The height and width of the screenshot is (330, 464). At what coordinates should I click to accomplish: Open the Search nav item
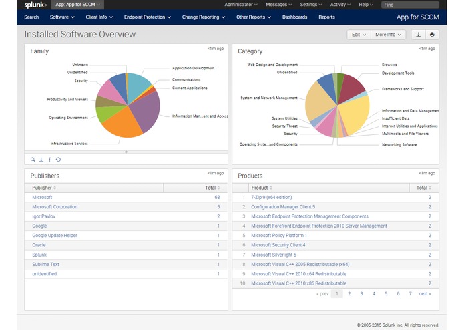pos(31,17)
